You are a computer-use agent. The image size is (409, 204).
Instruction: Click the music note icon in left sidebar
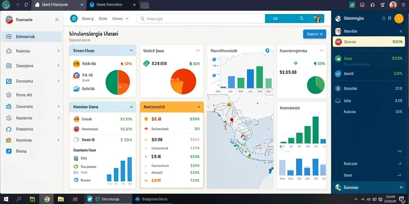click(9, 151)
